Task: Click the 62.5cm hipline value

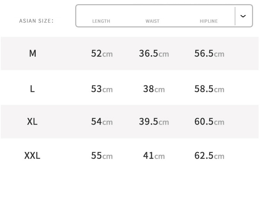Action: (209, 156)
